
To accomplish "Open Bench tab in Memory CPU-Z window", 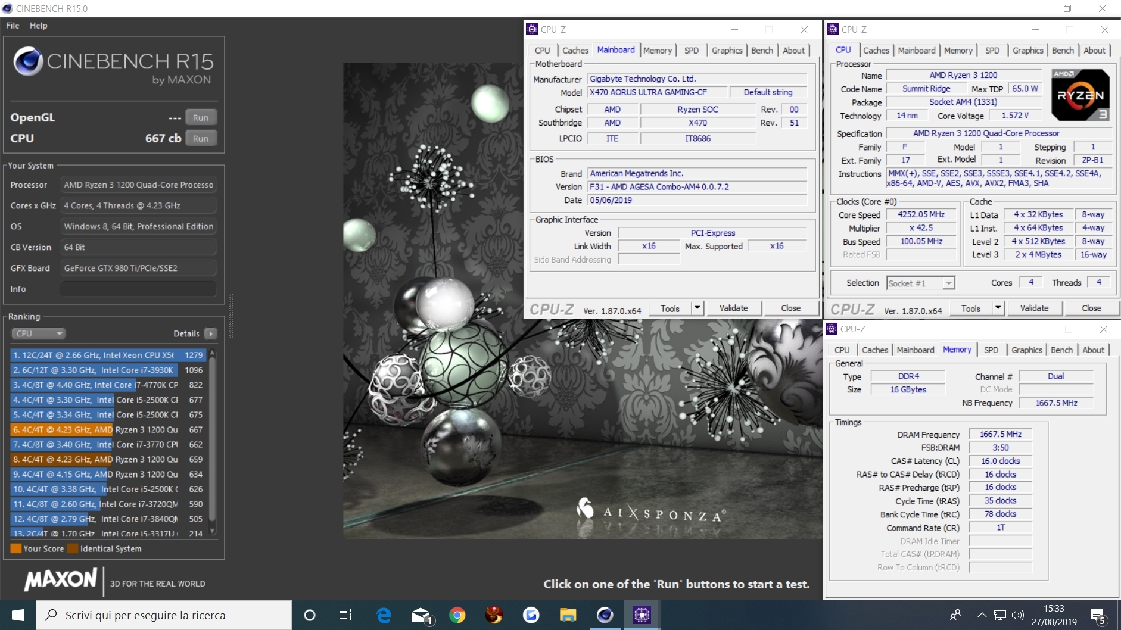I will coord(1061,350).
